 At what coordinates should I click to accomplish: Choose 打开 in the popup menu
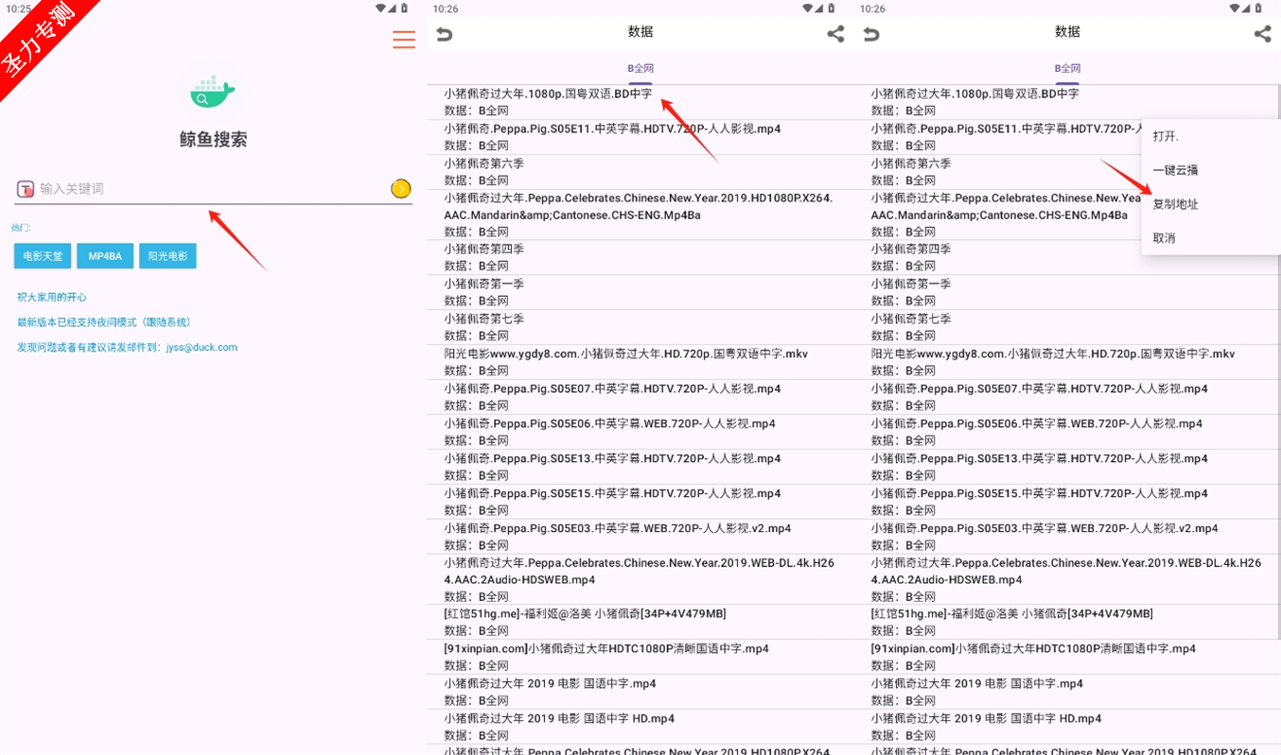[x=1211, y=136]
